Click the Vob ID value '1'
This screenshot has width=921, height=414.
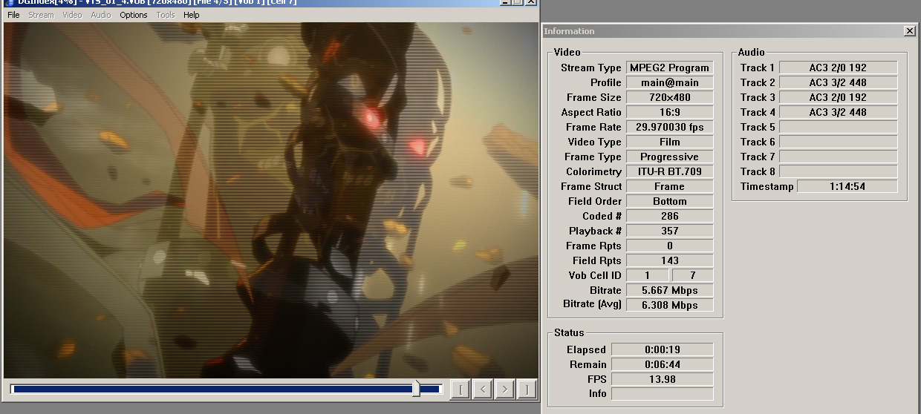click(x=647, y=275)
